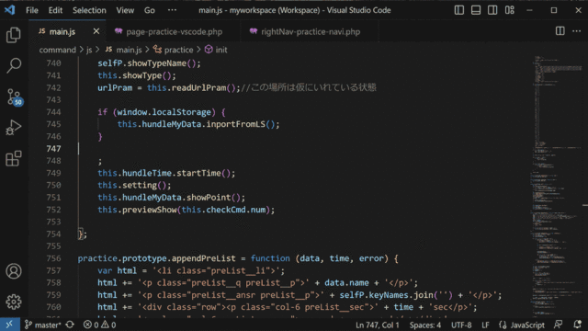Click on hundleMyData.showPoint() line
This screenshot has height=331, width=588.
click(x=171, y=198)
